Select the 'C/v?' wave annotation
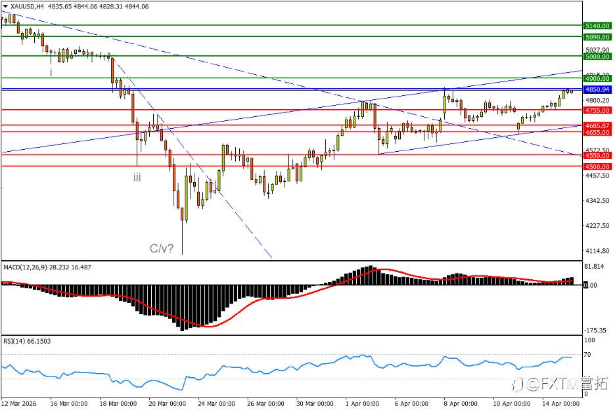Image resolution: width=615 pixels, height=410 pixels. tap(161, 248)
